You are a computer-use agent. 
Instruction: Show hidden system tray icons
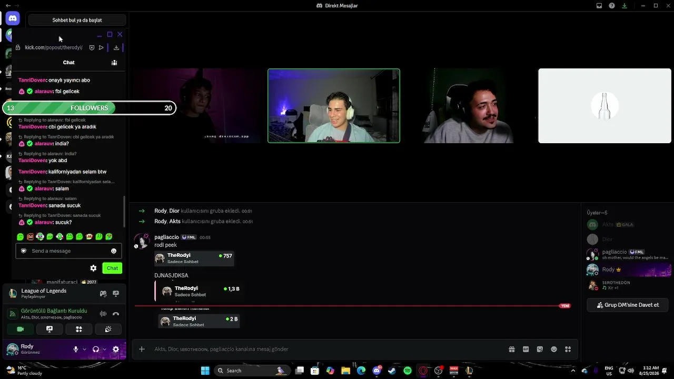[573, 371]
